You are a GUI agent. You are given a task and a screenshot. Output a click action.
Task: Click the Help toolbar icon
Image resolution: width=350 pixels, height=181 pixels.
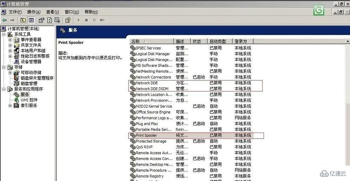(x=68, y=20)
